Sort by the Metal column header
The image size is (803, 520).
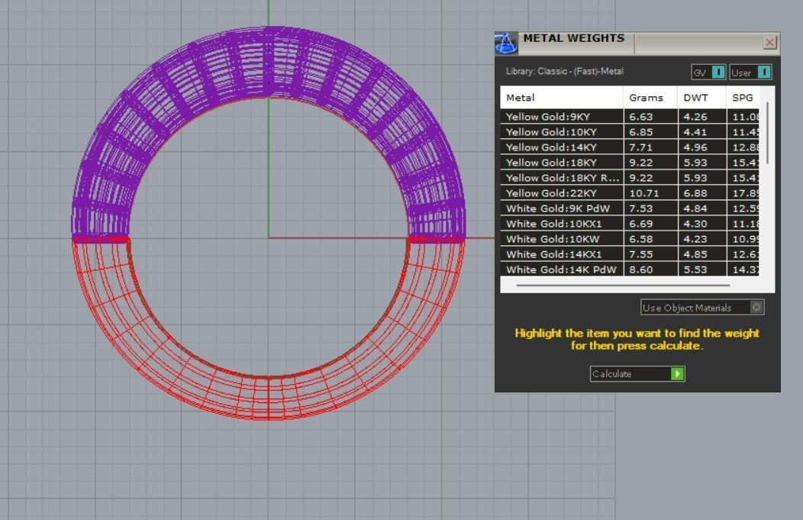click(562, 97)
